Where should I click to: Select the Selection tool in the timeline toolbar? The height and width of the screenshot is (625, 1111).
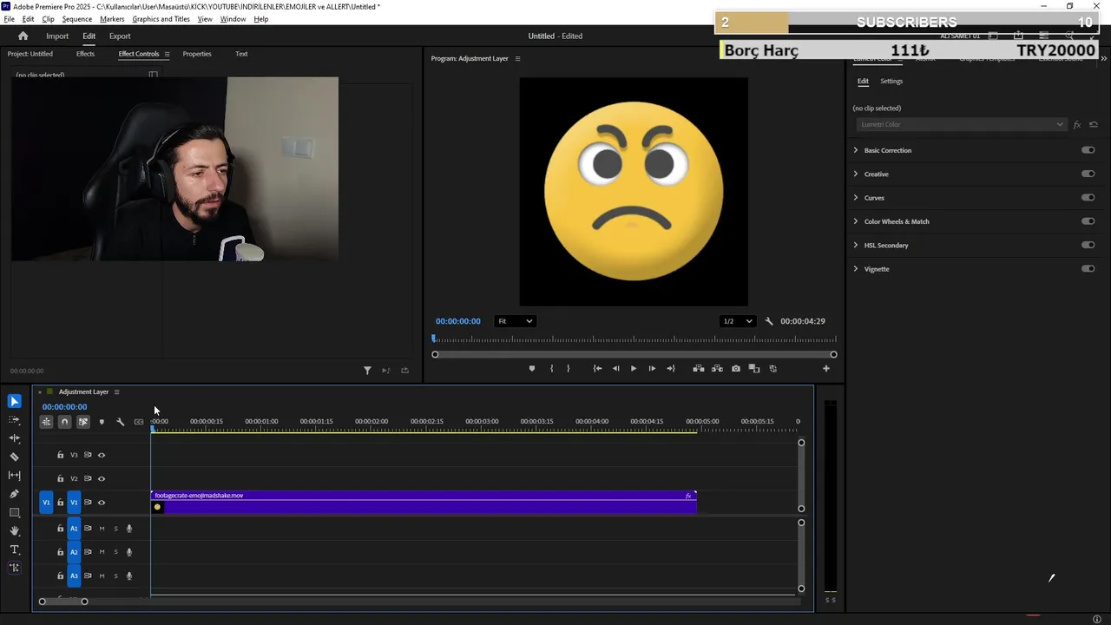14,401
